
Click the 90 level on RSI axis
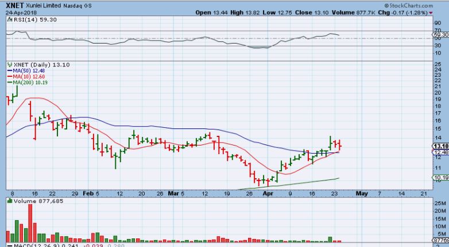pyautogui.click(x=438, y=23)
